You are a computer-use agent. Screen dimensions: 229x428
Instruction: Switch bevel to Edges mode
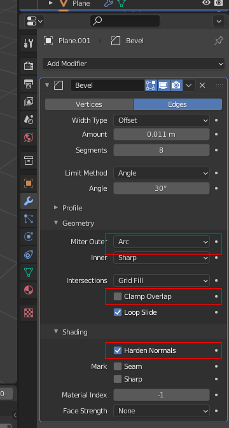(x=177, y=104)
